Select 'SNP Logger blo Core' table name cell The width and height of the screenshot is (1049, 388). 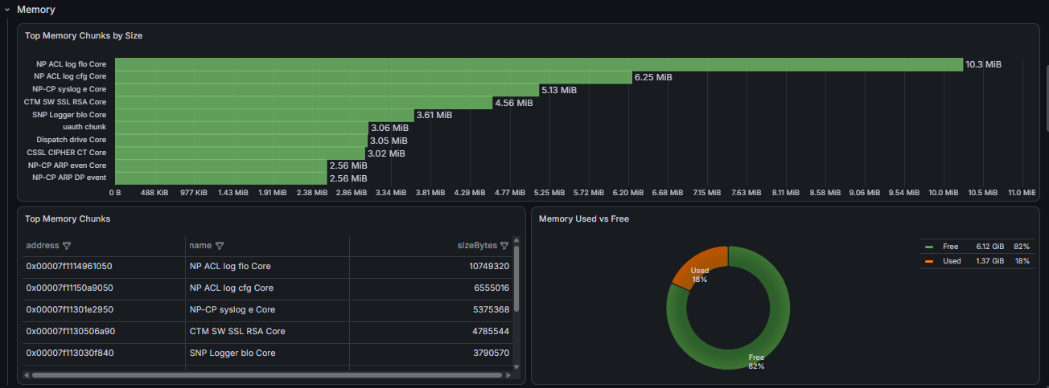(268, 353)
